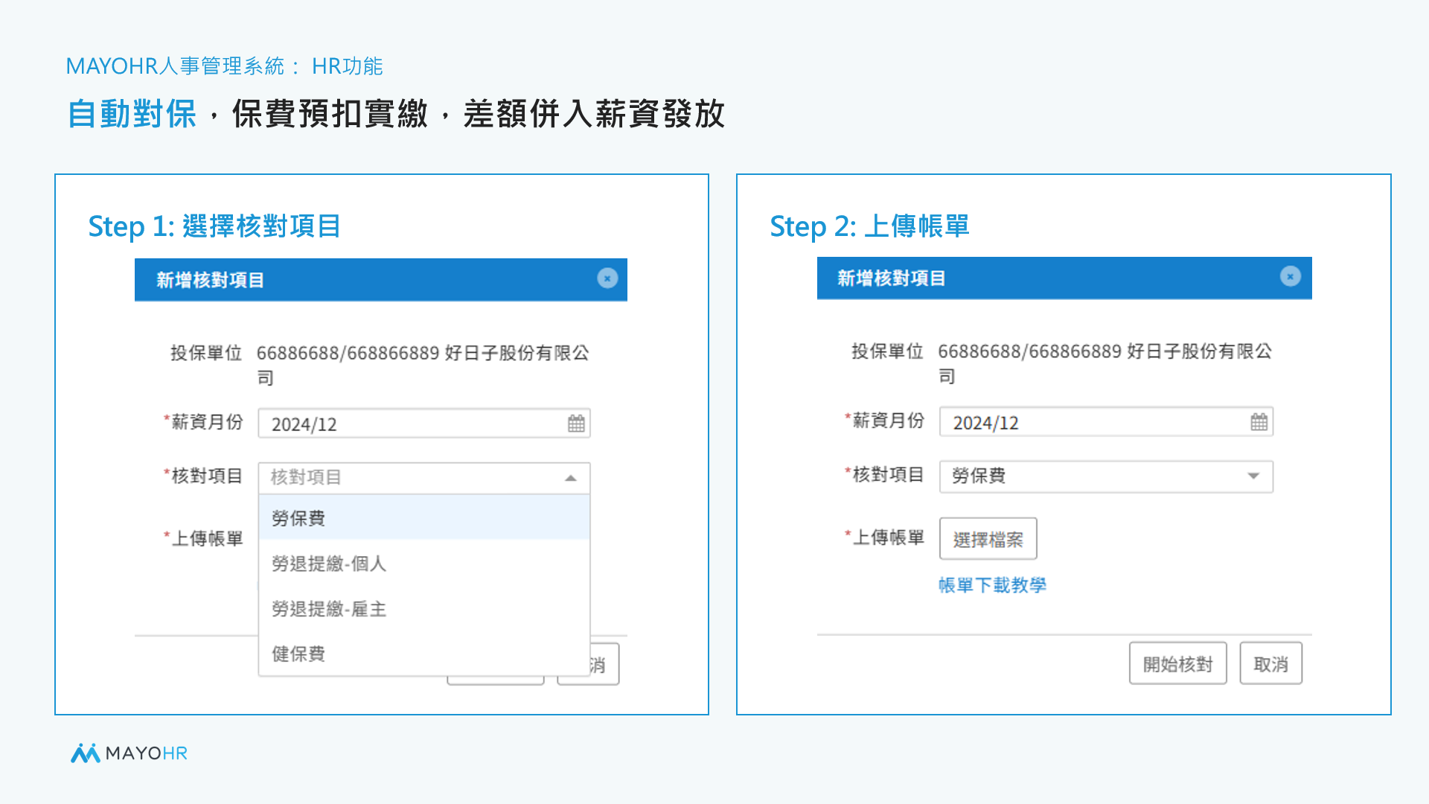Select 健保費 option in dropdown list
The width and height of the screenshot is (1429, 804).
tap(424, 654)
